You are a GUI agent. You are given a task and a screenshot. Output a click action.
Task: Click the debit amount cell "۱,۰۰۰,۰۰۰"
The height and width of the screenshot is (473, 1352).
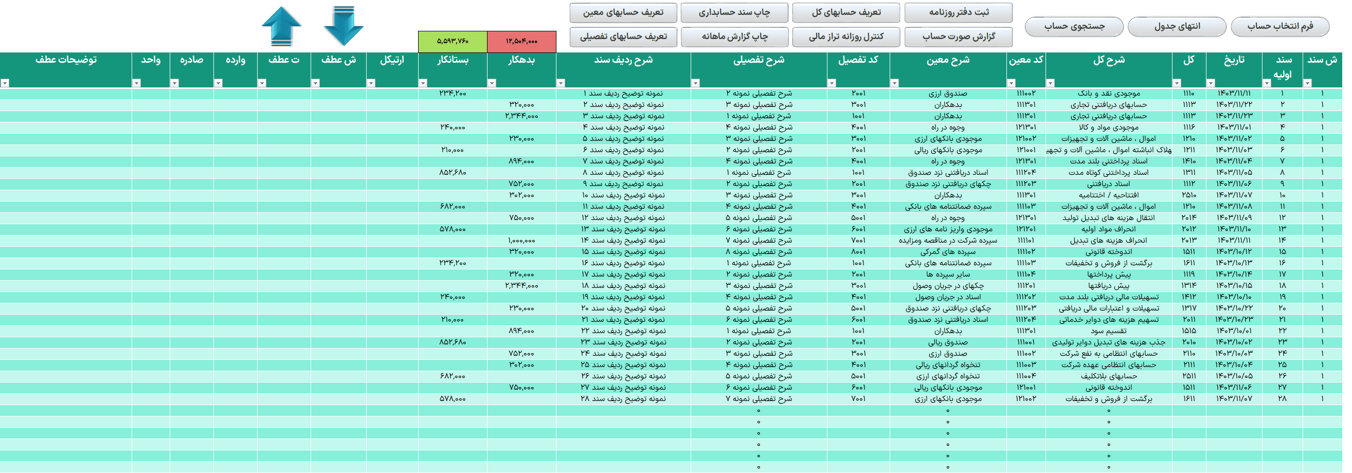tap(521, 241)
